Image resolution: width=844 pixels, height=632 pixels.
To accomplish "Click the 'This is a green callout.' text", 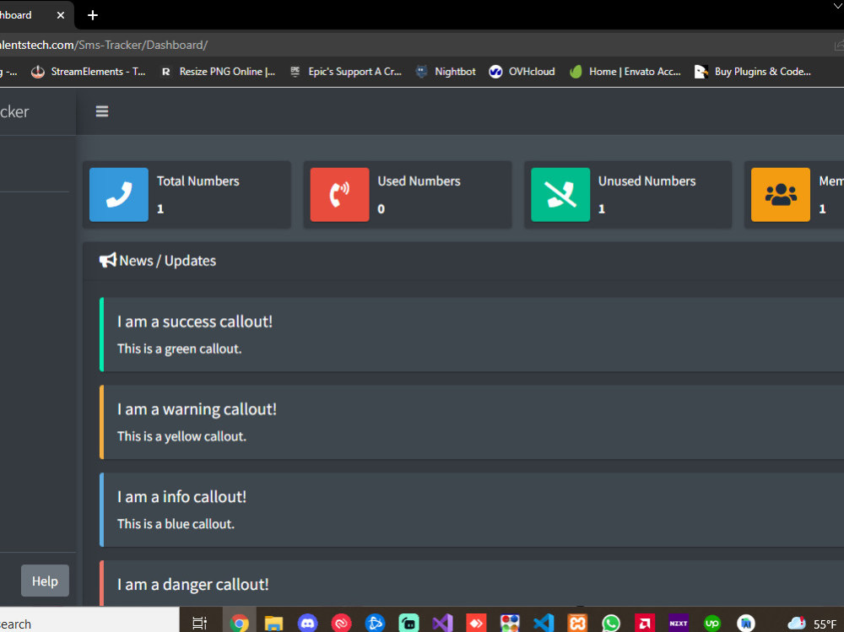I will point(179,348).
